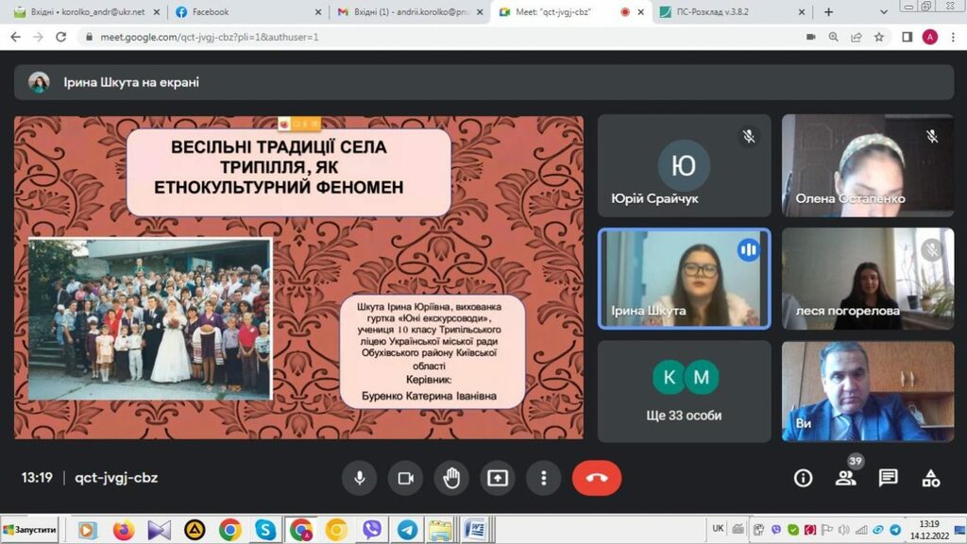967x544 pixels.
Task: Click the present screen button
Action: [x=498, y=478]
